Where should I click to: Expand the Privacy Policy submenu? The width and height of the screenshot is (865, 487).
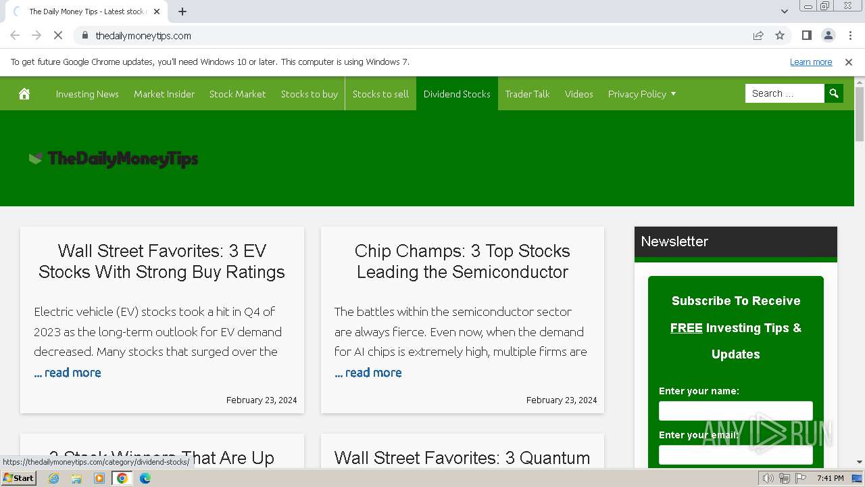pyautogui.click(x=673, y=94)
